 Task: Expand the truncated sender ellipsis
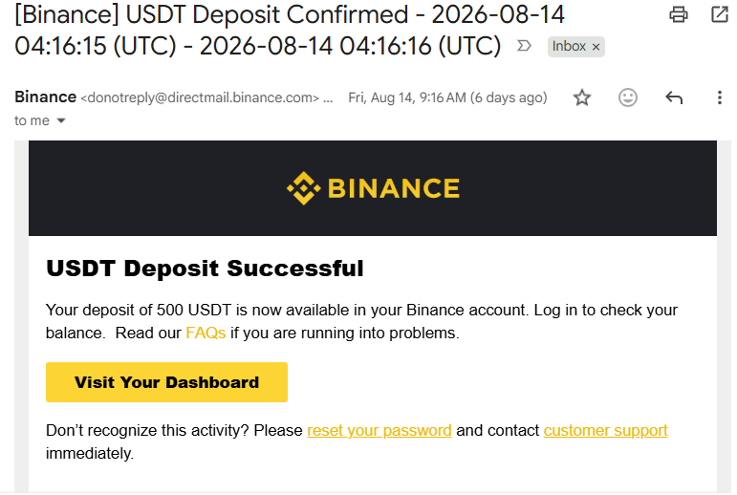pyautogui.click(x=328, y=98)
